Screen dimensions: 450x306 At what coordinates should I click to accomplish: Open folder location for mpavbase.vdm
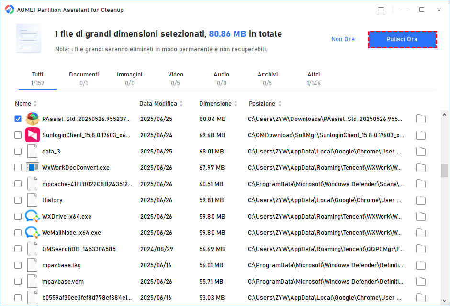tap(421, 281)
